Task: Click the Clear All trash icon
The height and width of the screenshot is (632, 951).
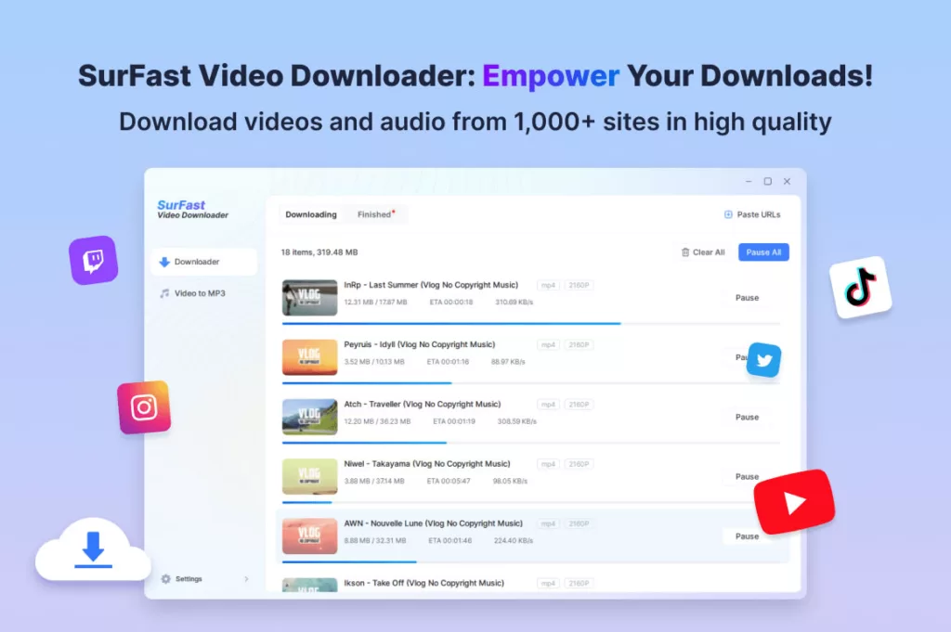Action: tap(685, 252)
